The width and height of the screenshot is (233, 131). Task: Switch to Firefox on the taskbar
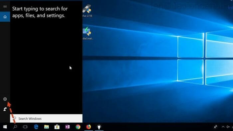[x=89, y=127]
